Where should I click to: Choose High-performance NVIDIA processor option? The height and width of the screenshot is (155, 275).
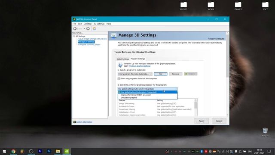[x=147, y=95]
